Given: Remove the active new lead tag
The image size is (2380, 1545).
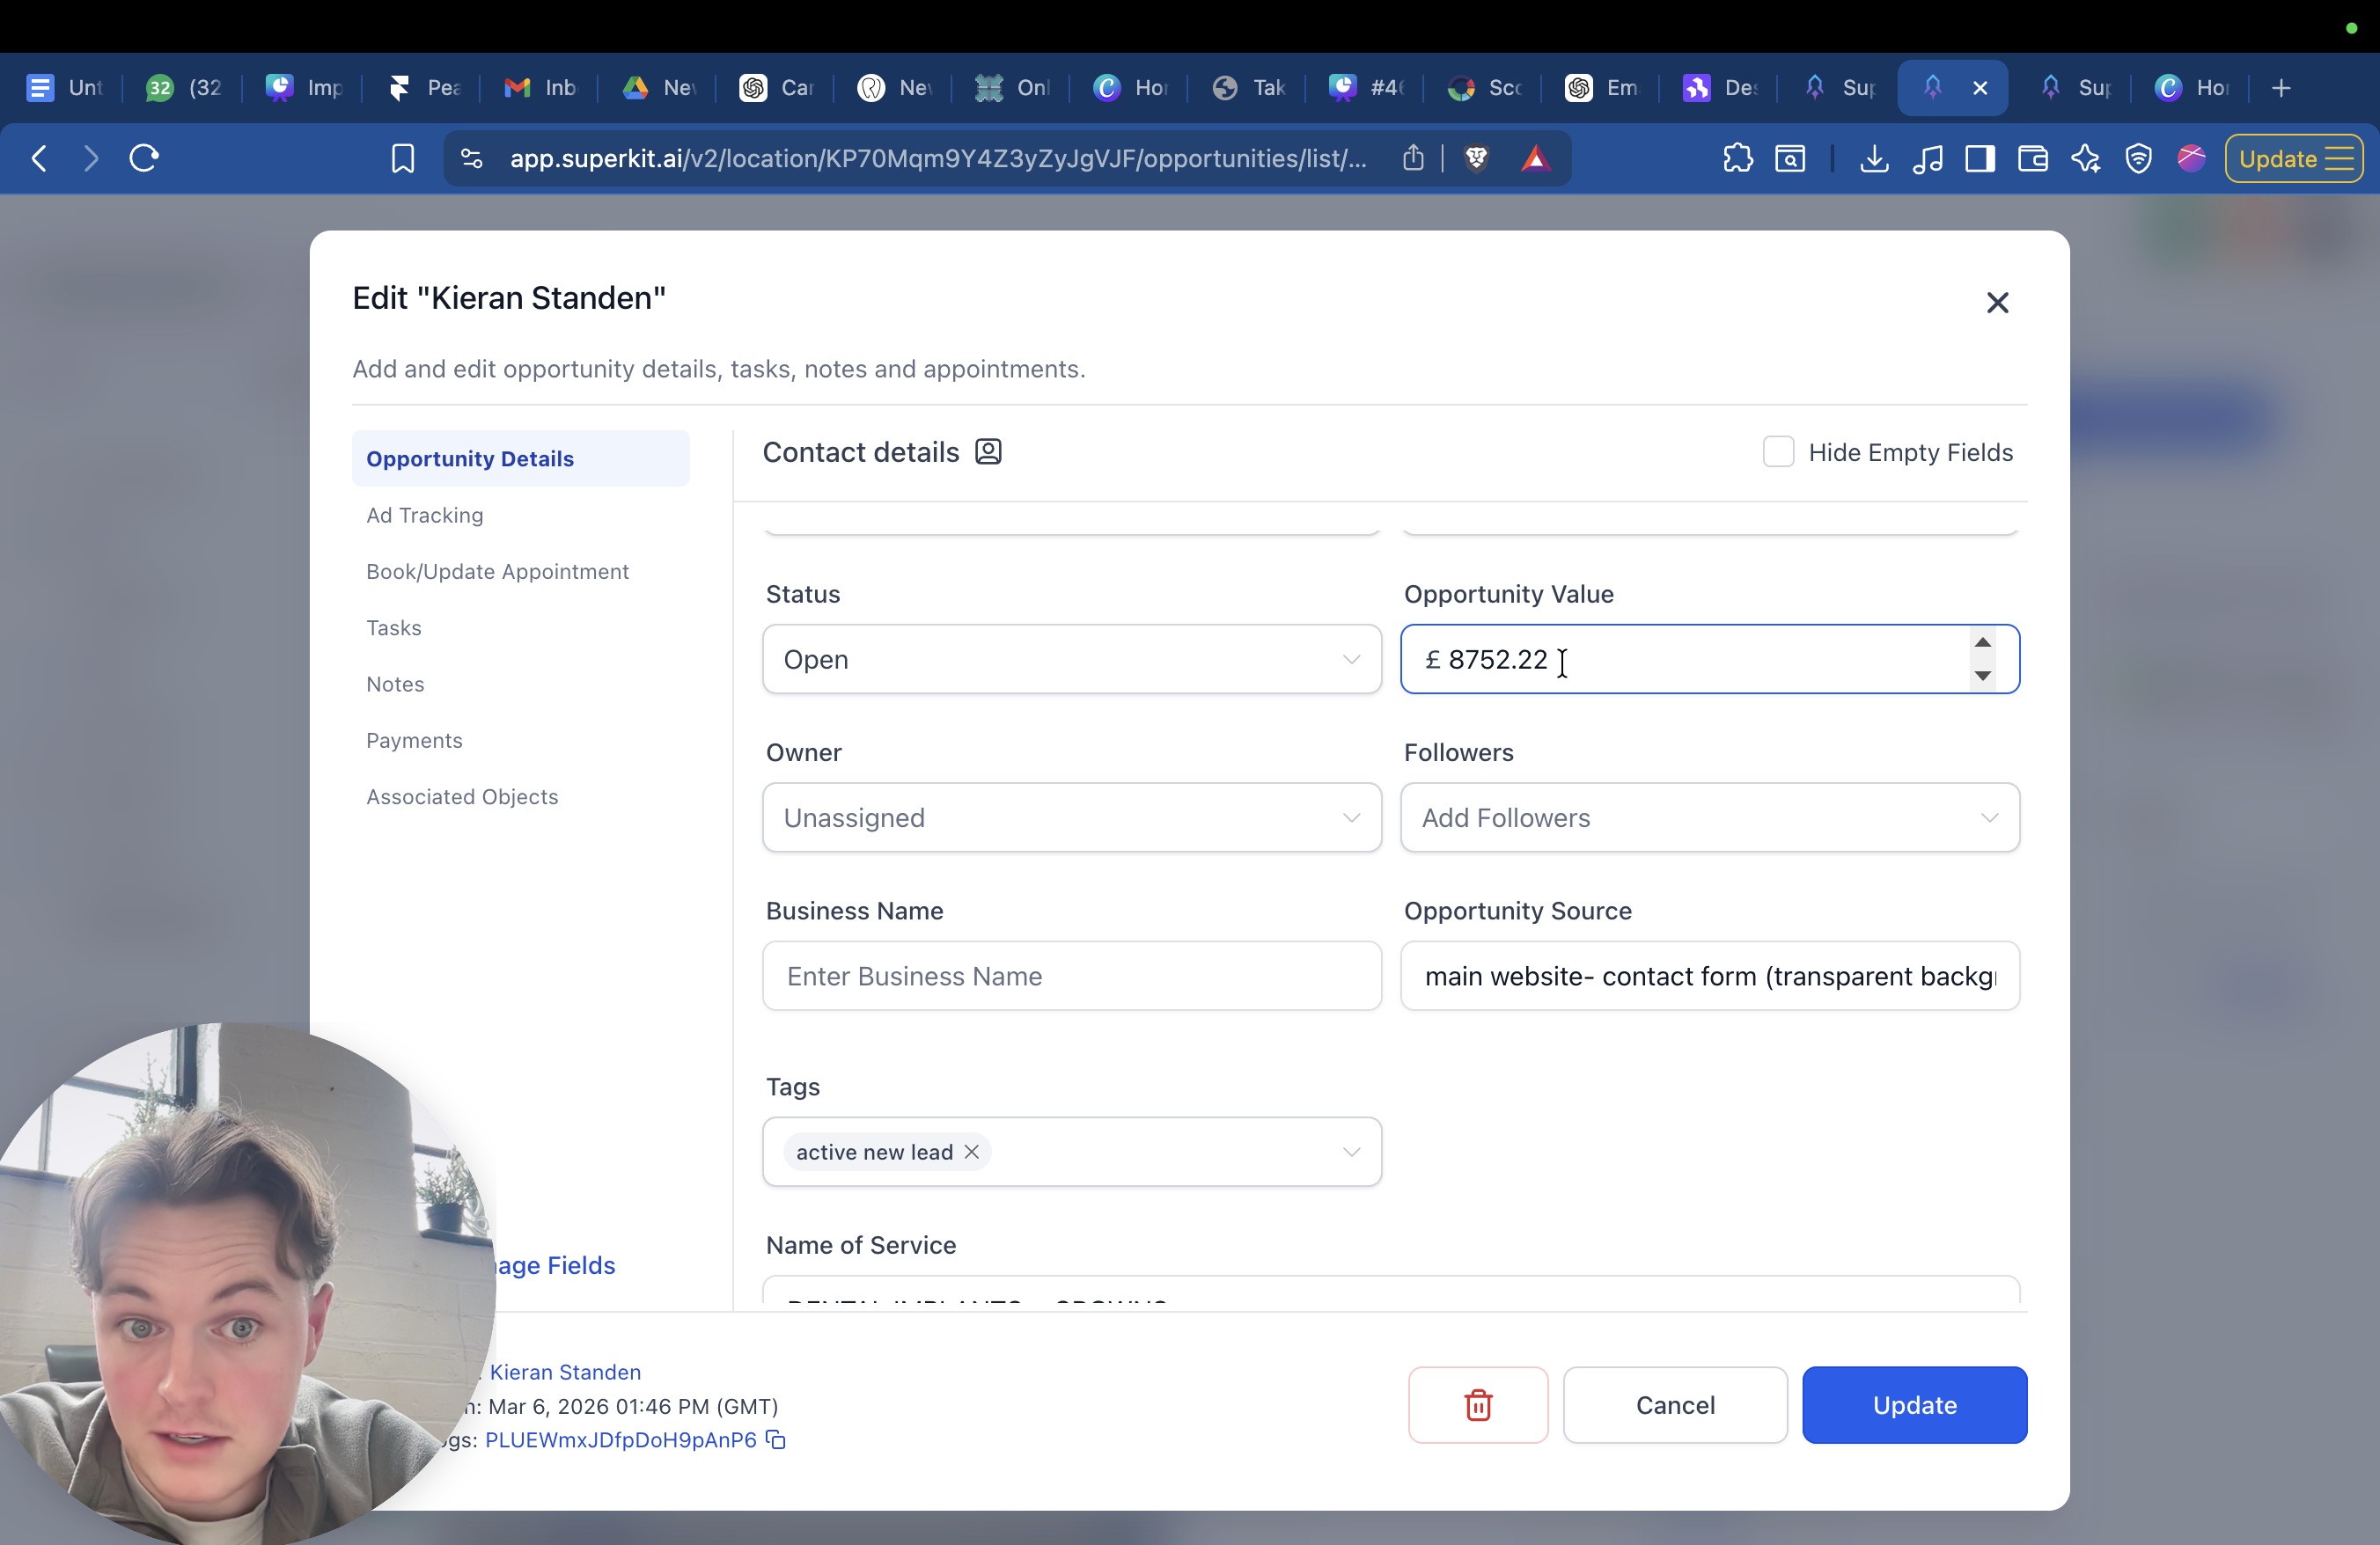Looking at the screenshot, I should (971, 1151).
